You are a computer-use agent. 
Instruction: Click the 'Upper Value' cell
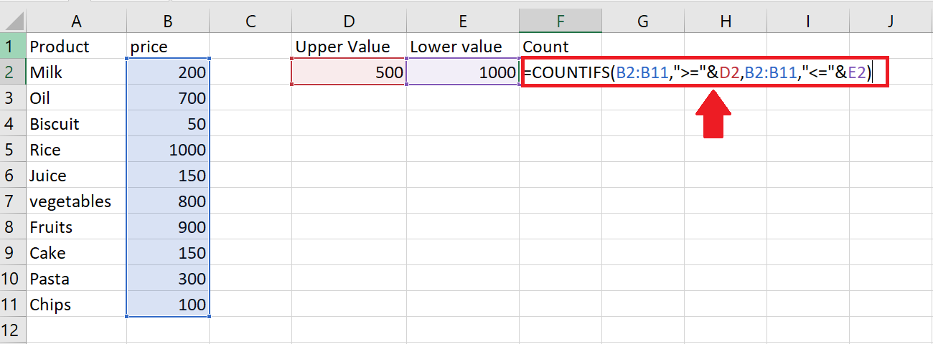tap(349, 47)
